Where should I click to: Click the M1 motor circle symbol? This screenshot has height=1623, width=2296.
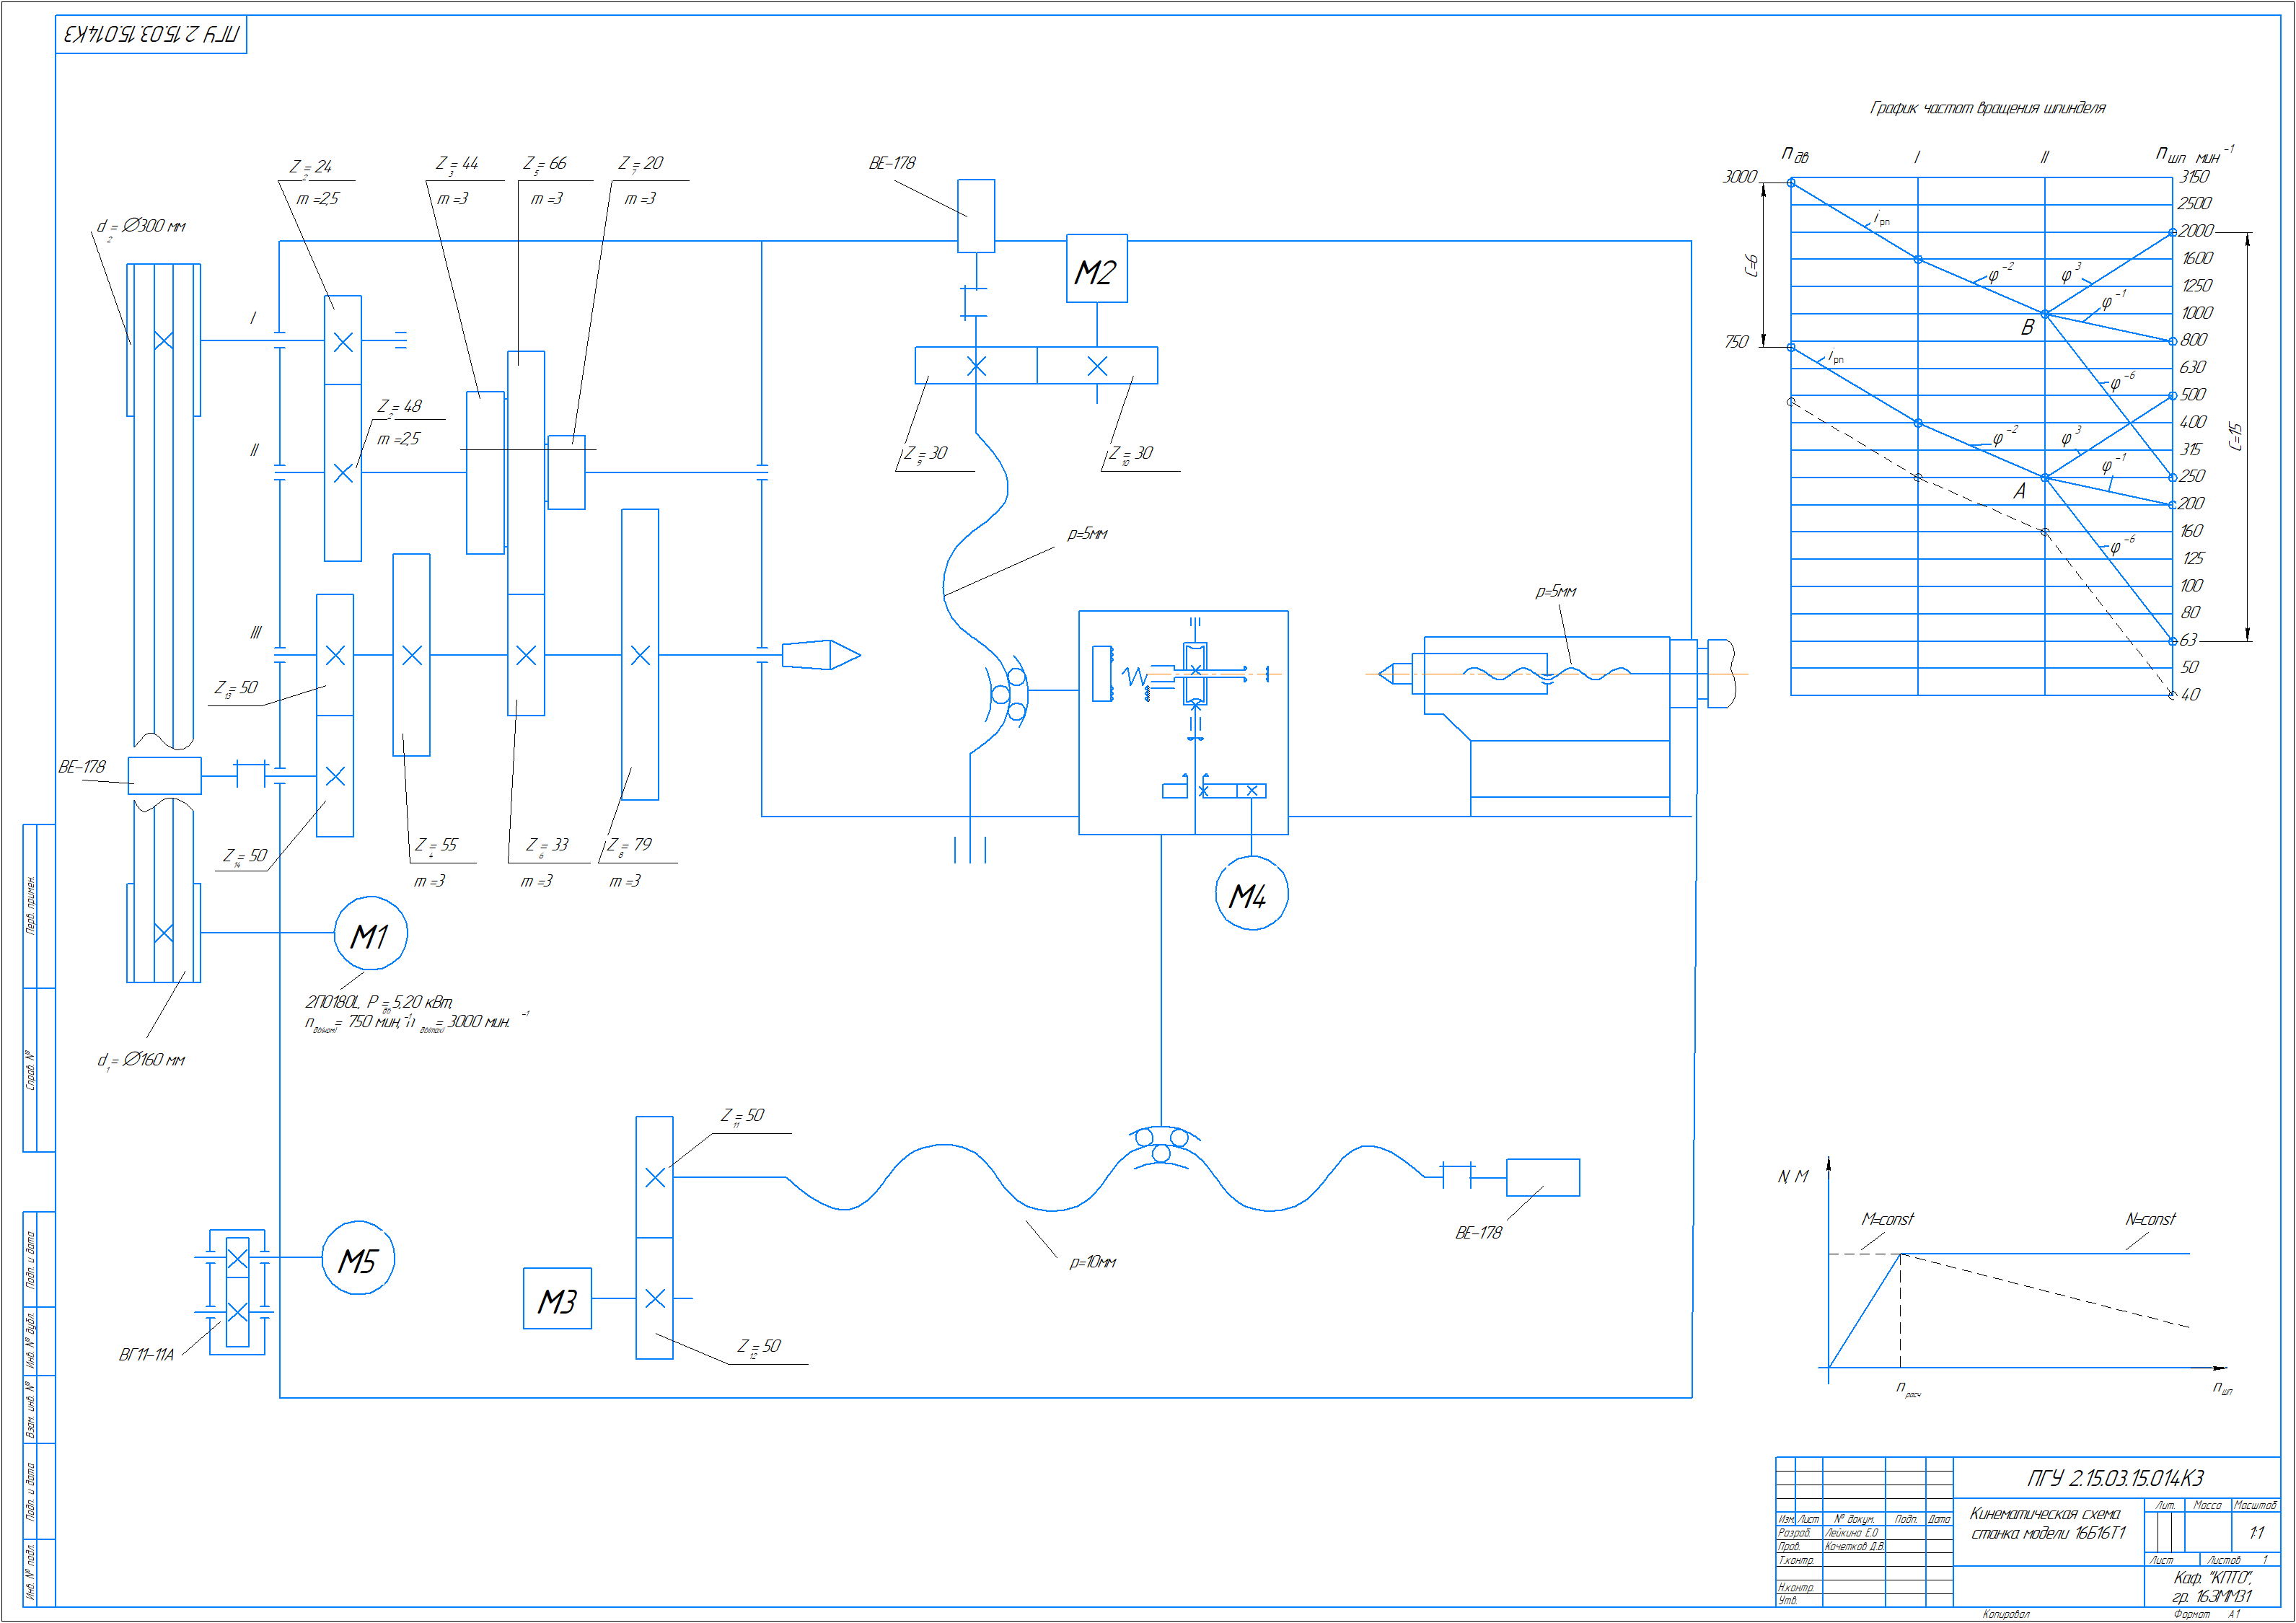[370, 934]
